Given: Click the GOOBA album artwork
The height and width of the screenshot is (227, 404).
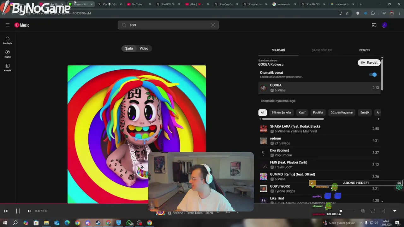Looking at the screenshot, I should (x=137, y=134).
